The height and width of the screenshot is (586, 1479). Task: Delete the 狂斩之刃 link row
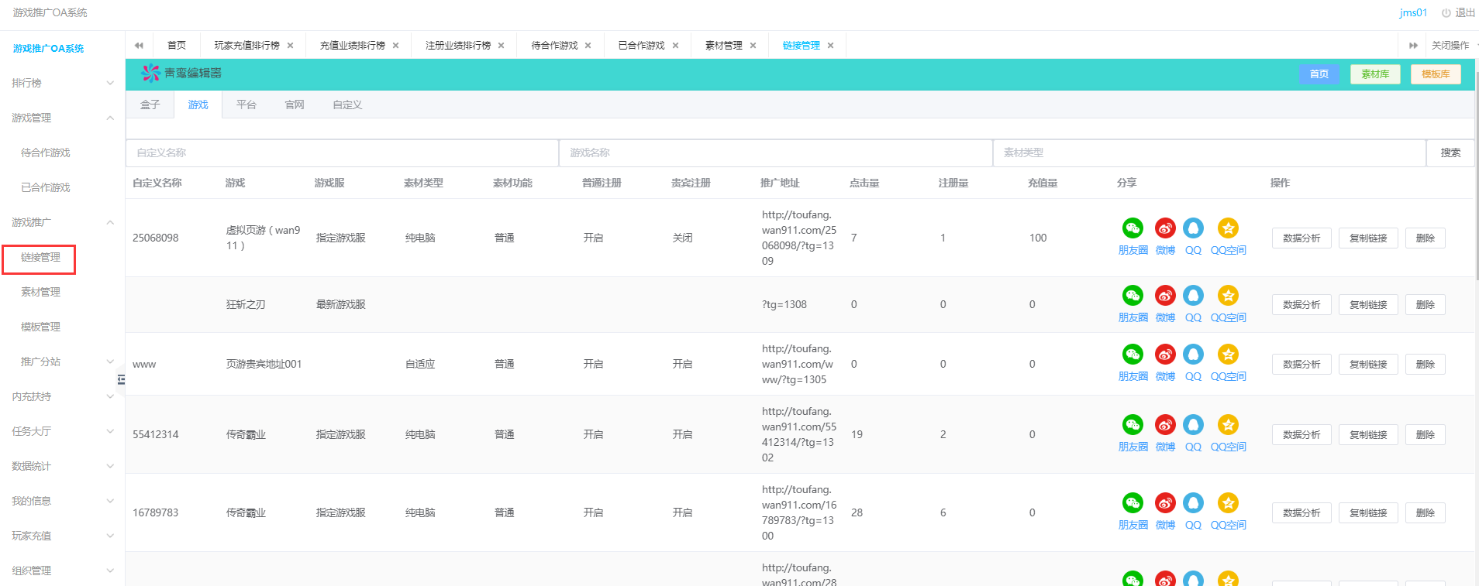click(1425, 305)
